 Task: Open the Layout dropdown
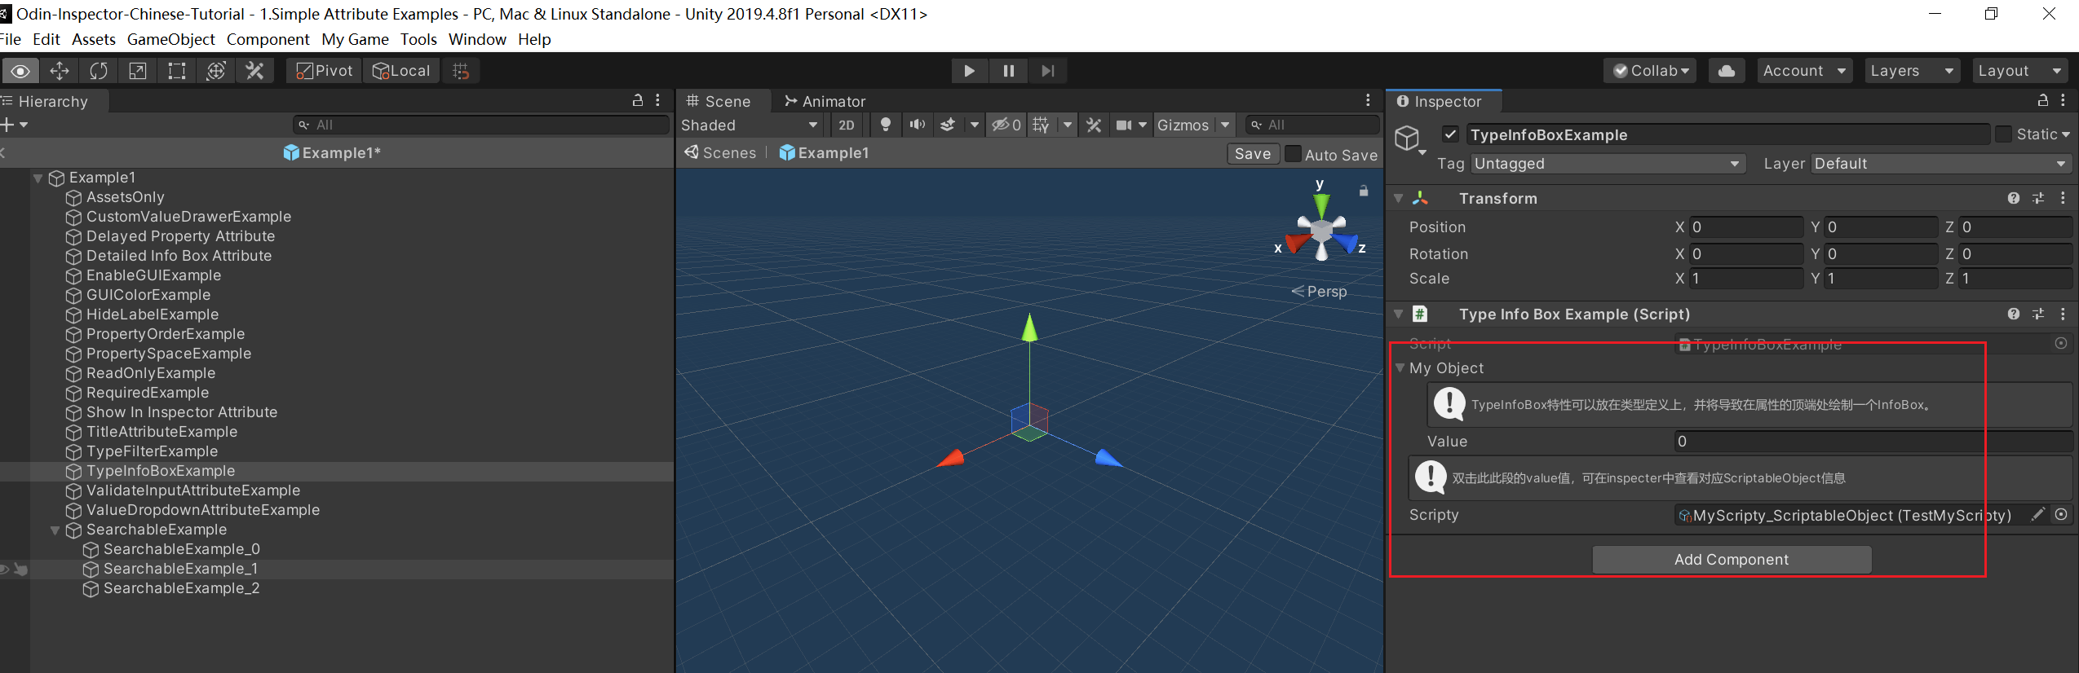(2019, 71)
